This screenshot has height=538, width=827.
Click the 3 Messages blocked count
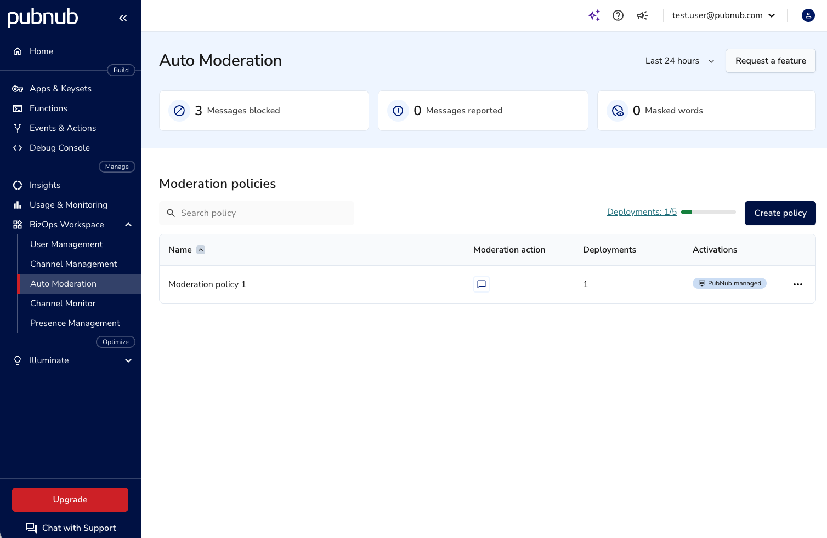(199, 111)
